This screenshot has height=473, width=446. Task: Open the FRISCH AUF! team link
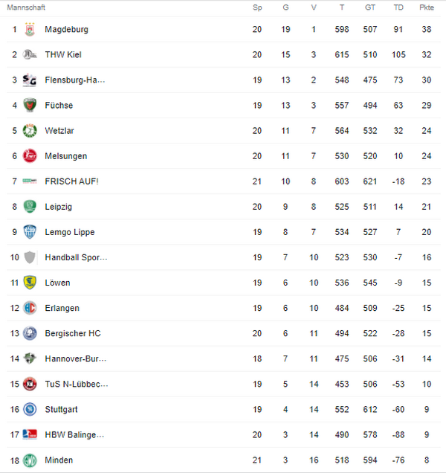point(71,181)
